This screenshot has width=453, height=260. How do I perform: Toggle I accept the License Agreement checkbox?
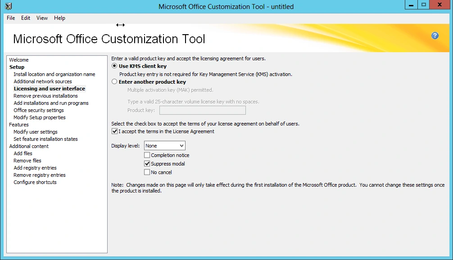coord(115,131)
